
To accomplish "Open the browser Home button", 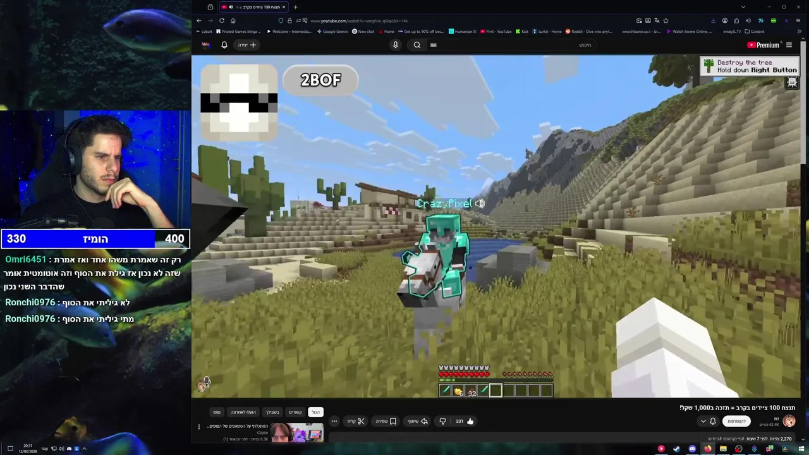I will click(233, 20).
